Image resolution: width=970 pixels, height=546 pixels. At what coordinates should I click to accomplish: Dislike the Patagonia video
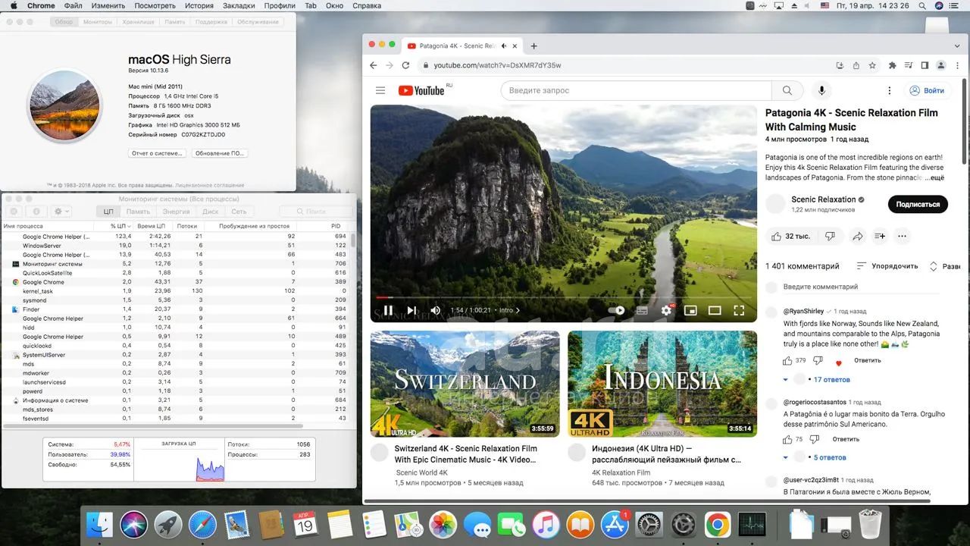830,236
